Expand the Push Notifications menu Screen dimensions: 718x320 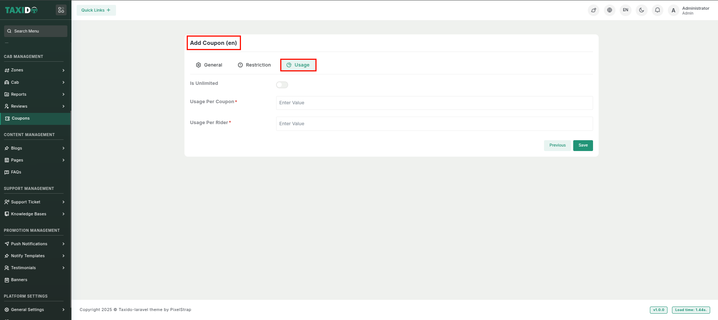[34, 244]
